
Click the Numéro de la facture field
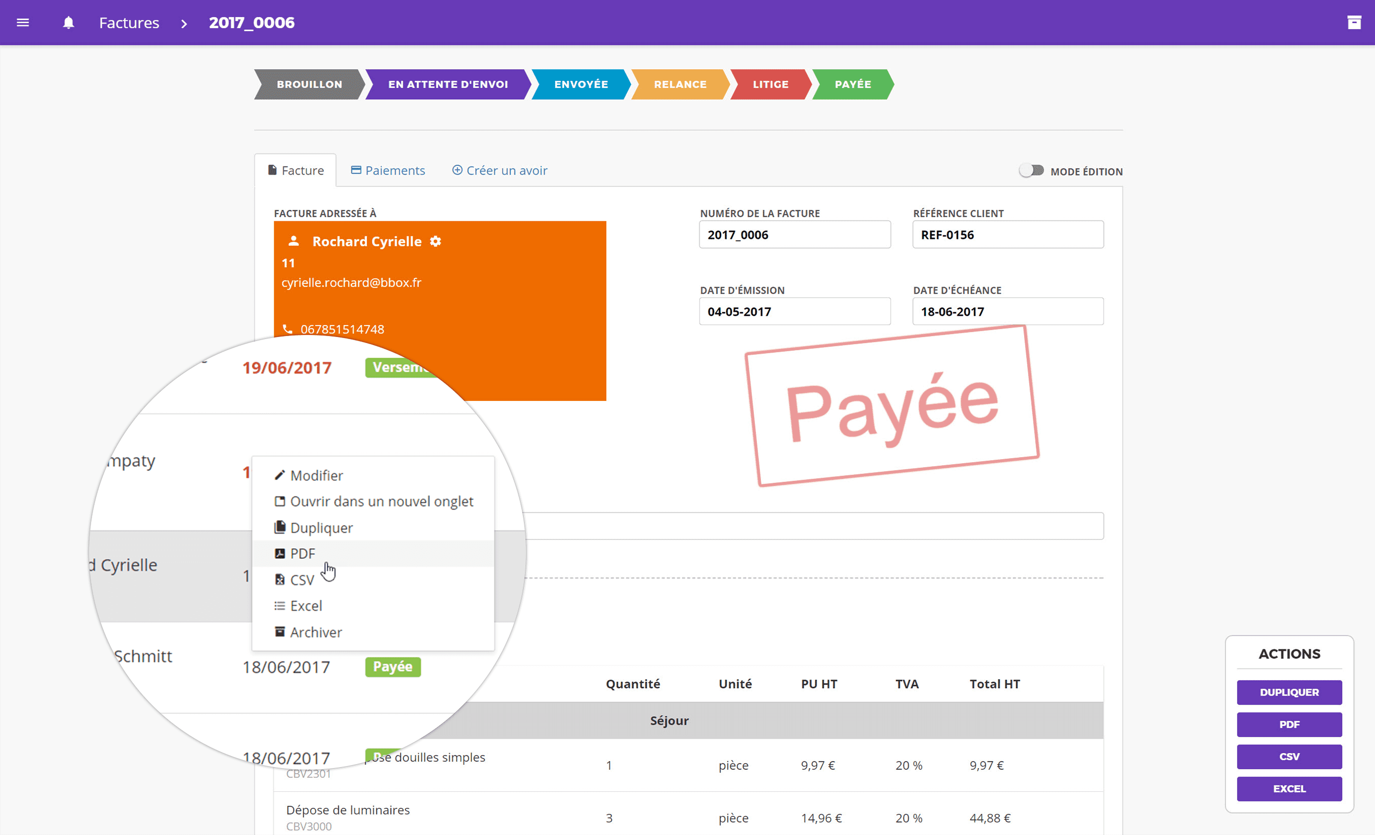tap(795, 234)
